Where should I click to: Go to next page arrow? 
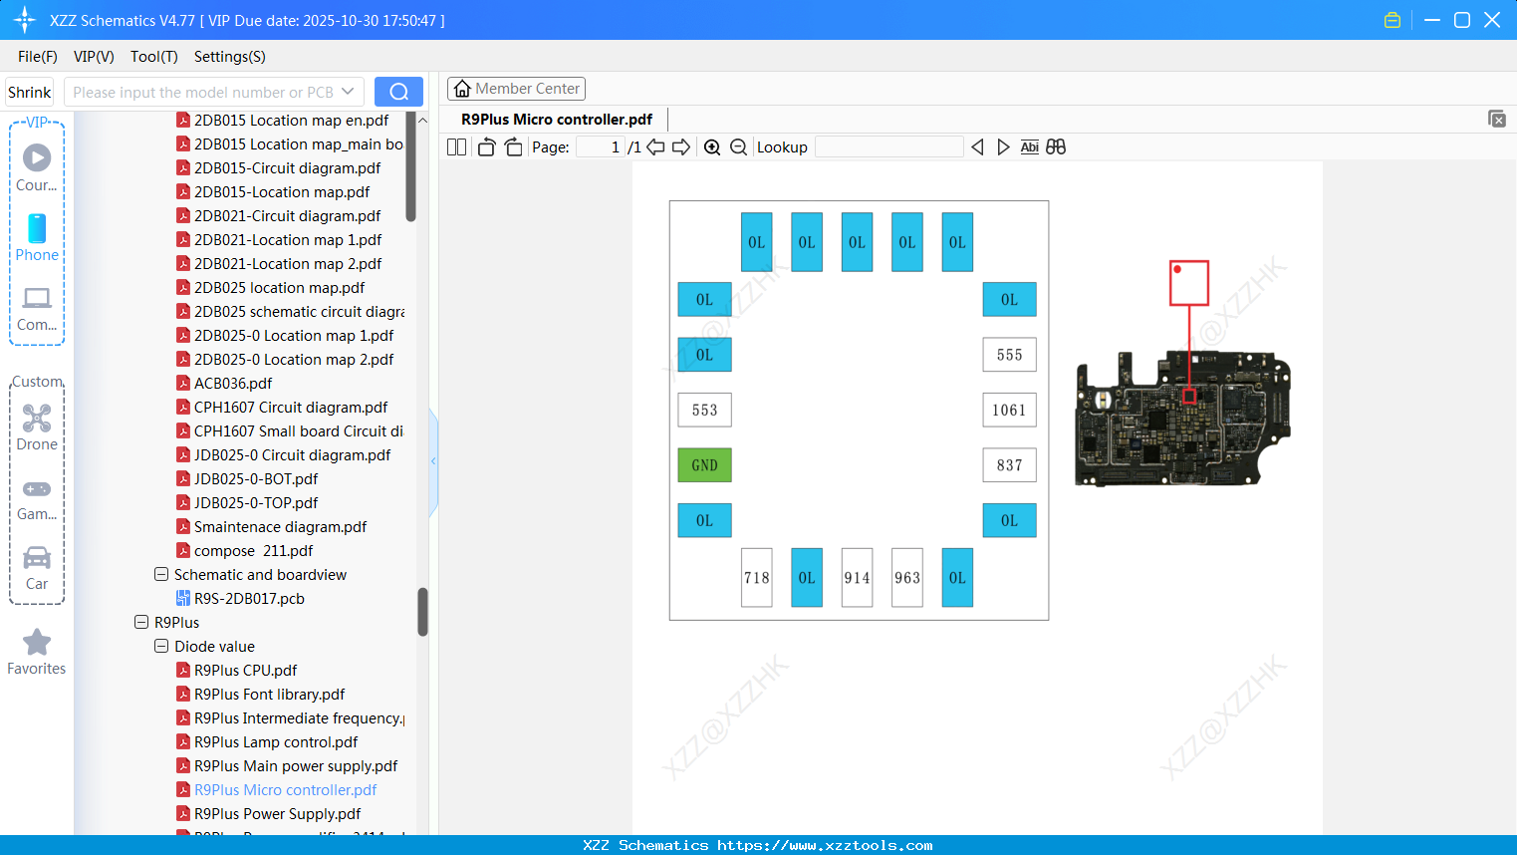tap(681, 147)
